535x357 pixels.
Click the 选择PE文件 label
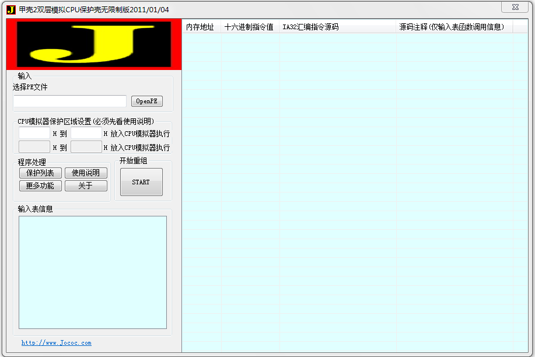click(x=30, y=87)
